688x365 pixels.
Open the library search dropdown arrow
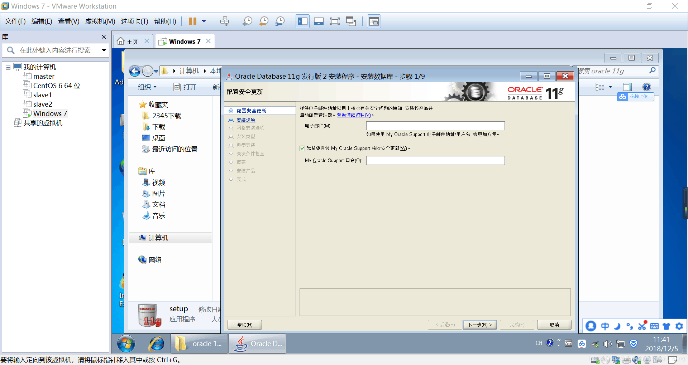[104, 50]
